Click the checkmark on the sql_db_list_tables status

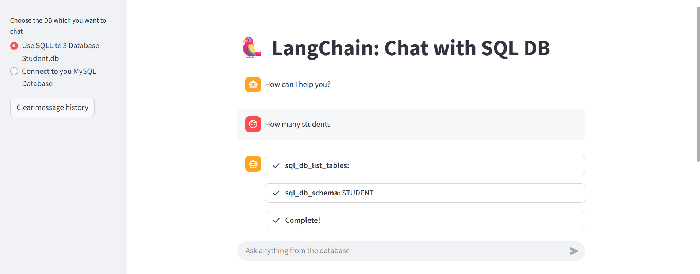point(276,165)
